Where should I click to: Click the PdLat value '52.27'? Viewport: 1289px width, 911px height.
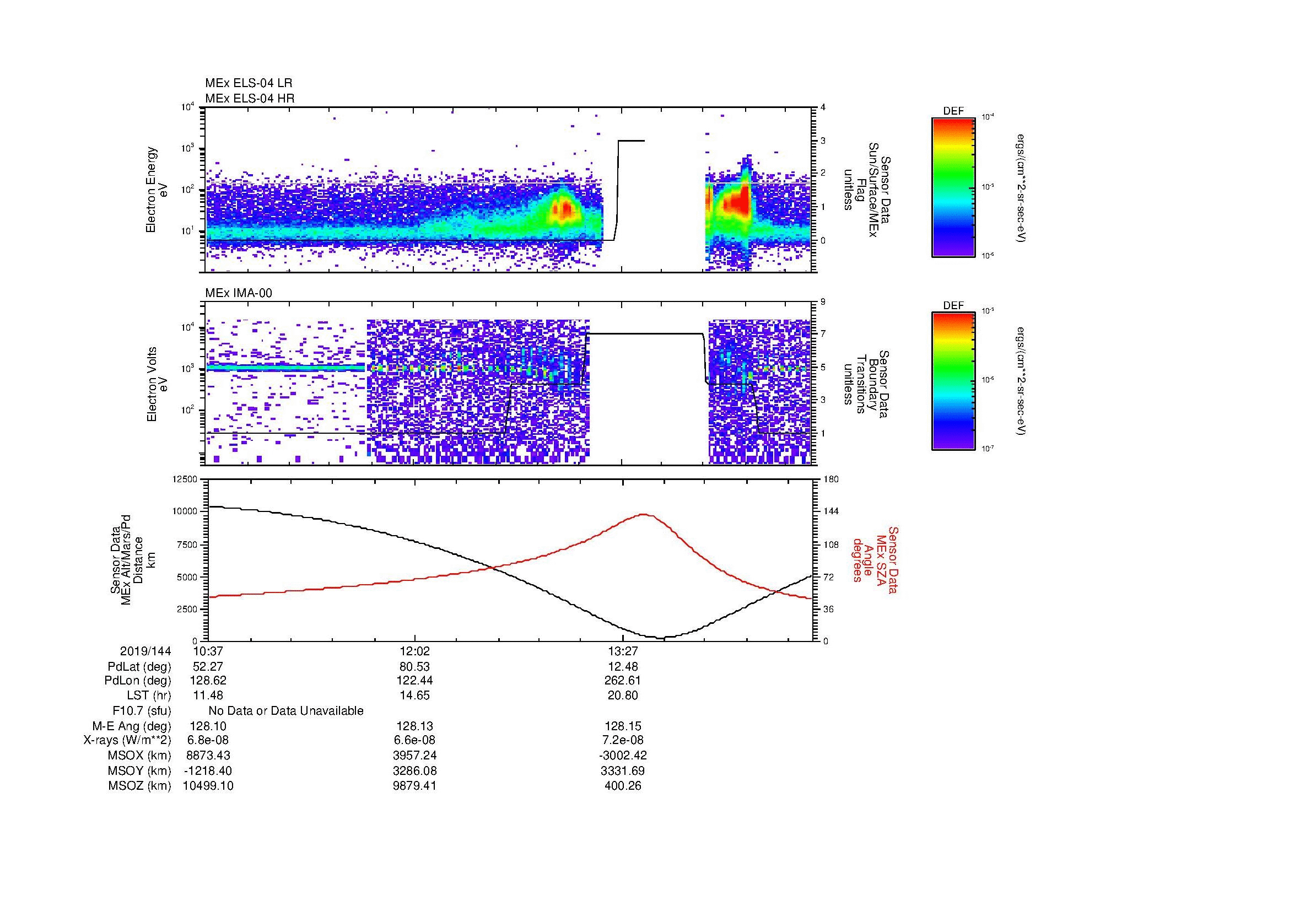coord(207,667)
